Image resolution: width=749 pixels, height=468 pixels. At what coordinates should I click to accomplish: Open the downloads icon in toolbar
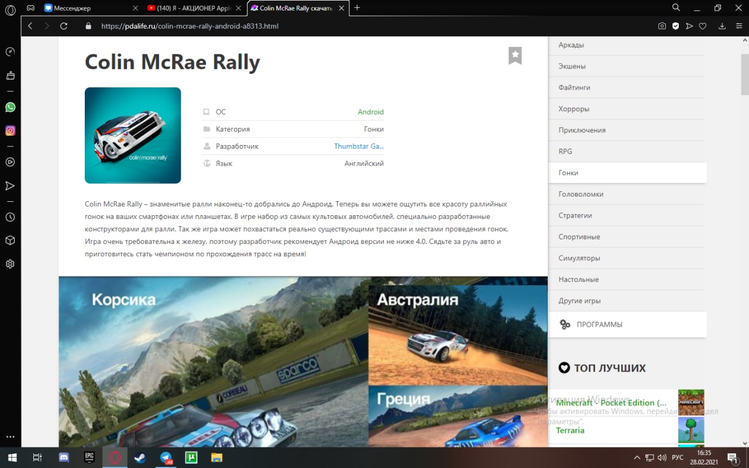[x=722, y=26]
